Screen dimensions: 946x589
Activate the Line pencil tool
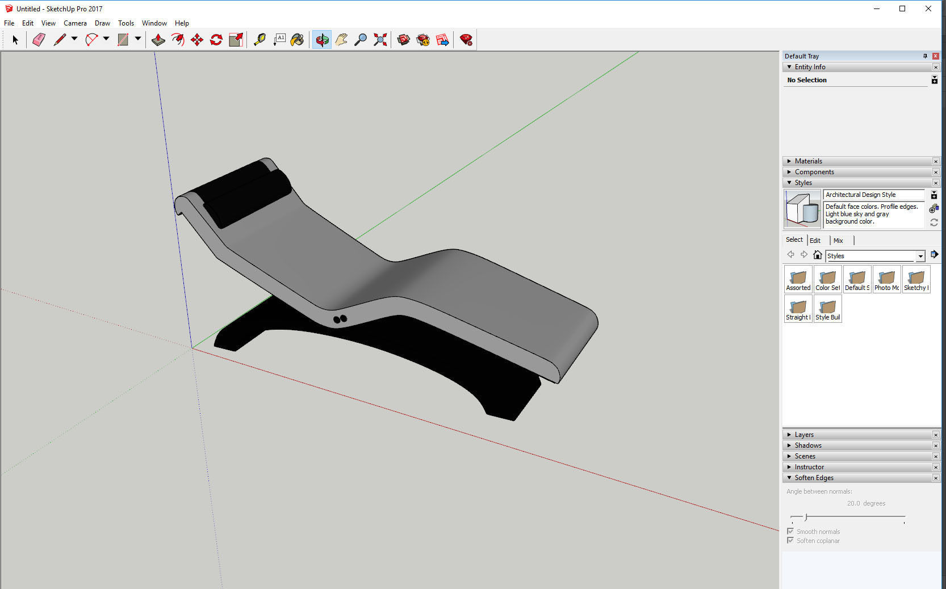coord(60,40)
